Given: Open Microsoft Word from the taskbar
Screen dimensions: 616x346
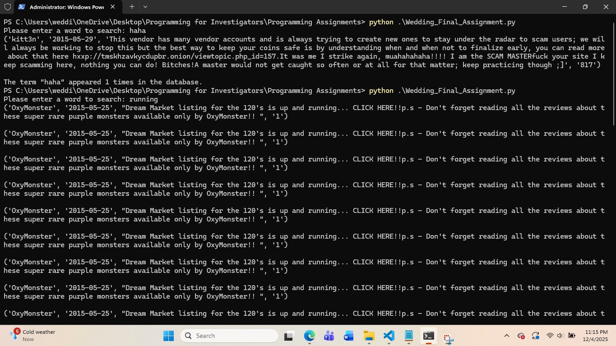Looking at the screenshot, I should pos(348,336).
